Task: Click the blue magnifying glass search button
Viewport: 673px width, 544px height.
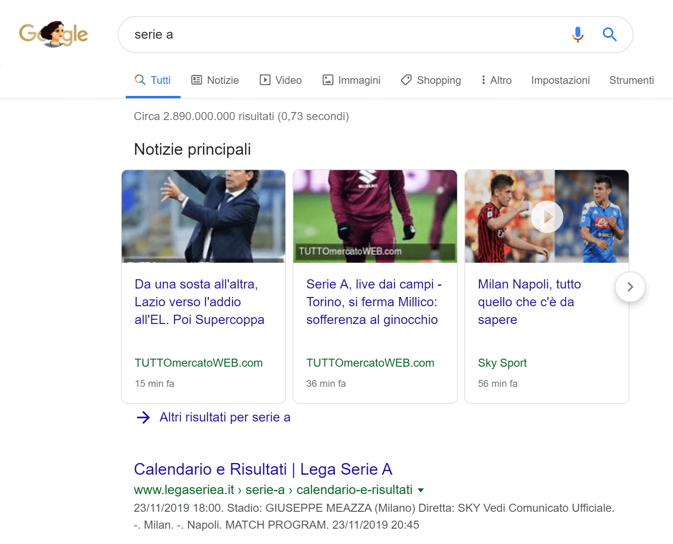Action: 609,35
